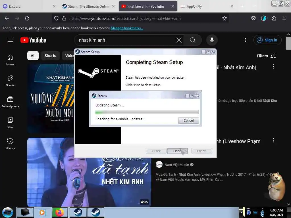The height and width of the screenshot is (218, 291).
Task: Open Subscriptions in YouTube sidebar
Action: tap(10, 102)
